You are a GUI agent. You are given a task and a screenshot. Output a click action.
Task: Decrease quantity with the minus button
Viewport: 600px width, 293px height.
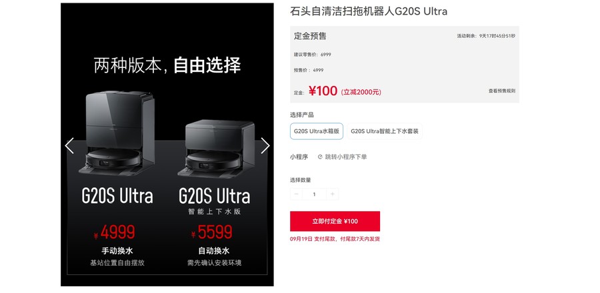pyautogui.click(x=296, y=194)
